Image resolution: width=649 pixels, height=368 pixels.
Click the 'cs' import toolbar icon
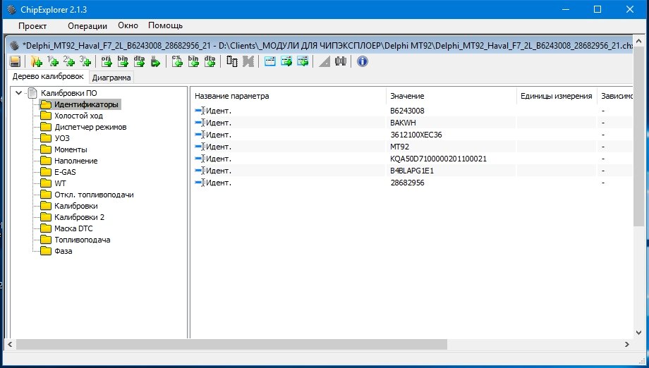tap(177, 62)
